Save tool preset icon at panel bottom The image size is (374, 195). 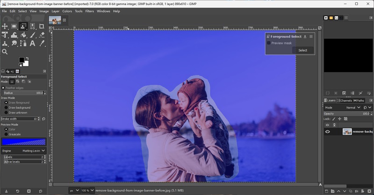coord(6,191)
